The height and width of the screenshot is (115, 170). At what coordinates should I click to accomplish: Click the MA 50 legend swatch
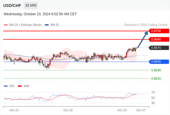[x=47, y=25]
